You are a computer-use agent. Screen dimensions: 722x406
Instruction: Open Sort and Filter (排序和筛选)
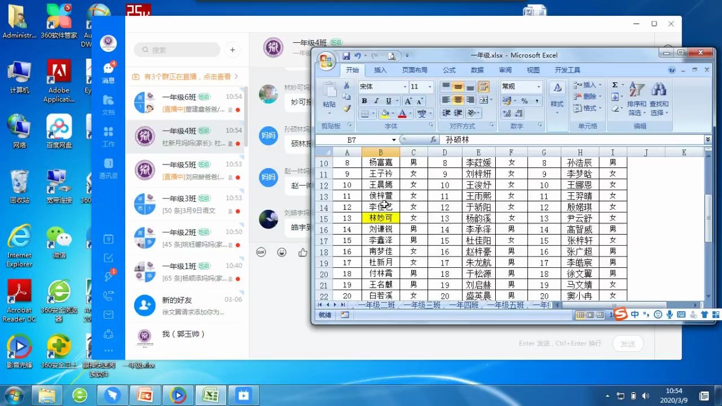point(637,98)
